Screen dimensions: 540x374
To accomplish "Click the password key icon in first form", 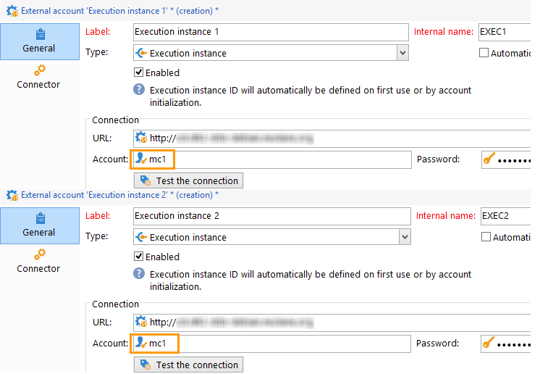I will tap(489, 159).
